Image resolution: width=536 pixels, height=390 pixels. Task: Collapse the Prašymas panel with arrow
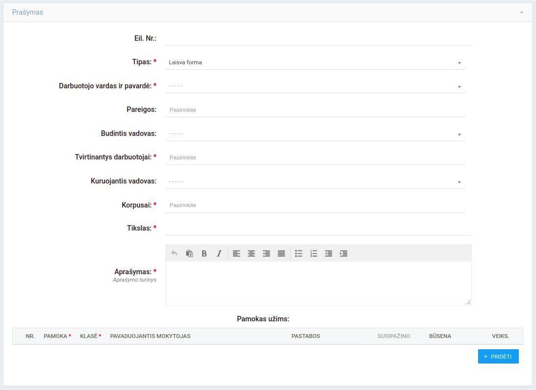coord(521,12)
